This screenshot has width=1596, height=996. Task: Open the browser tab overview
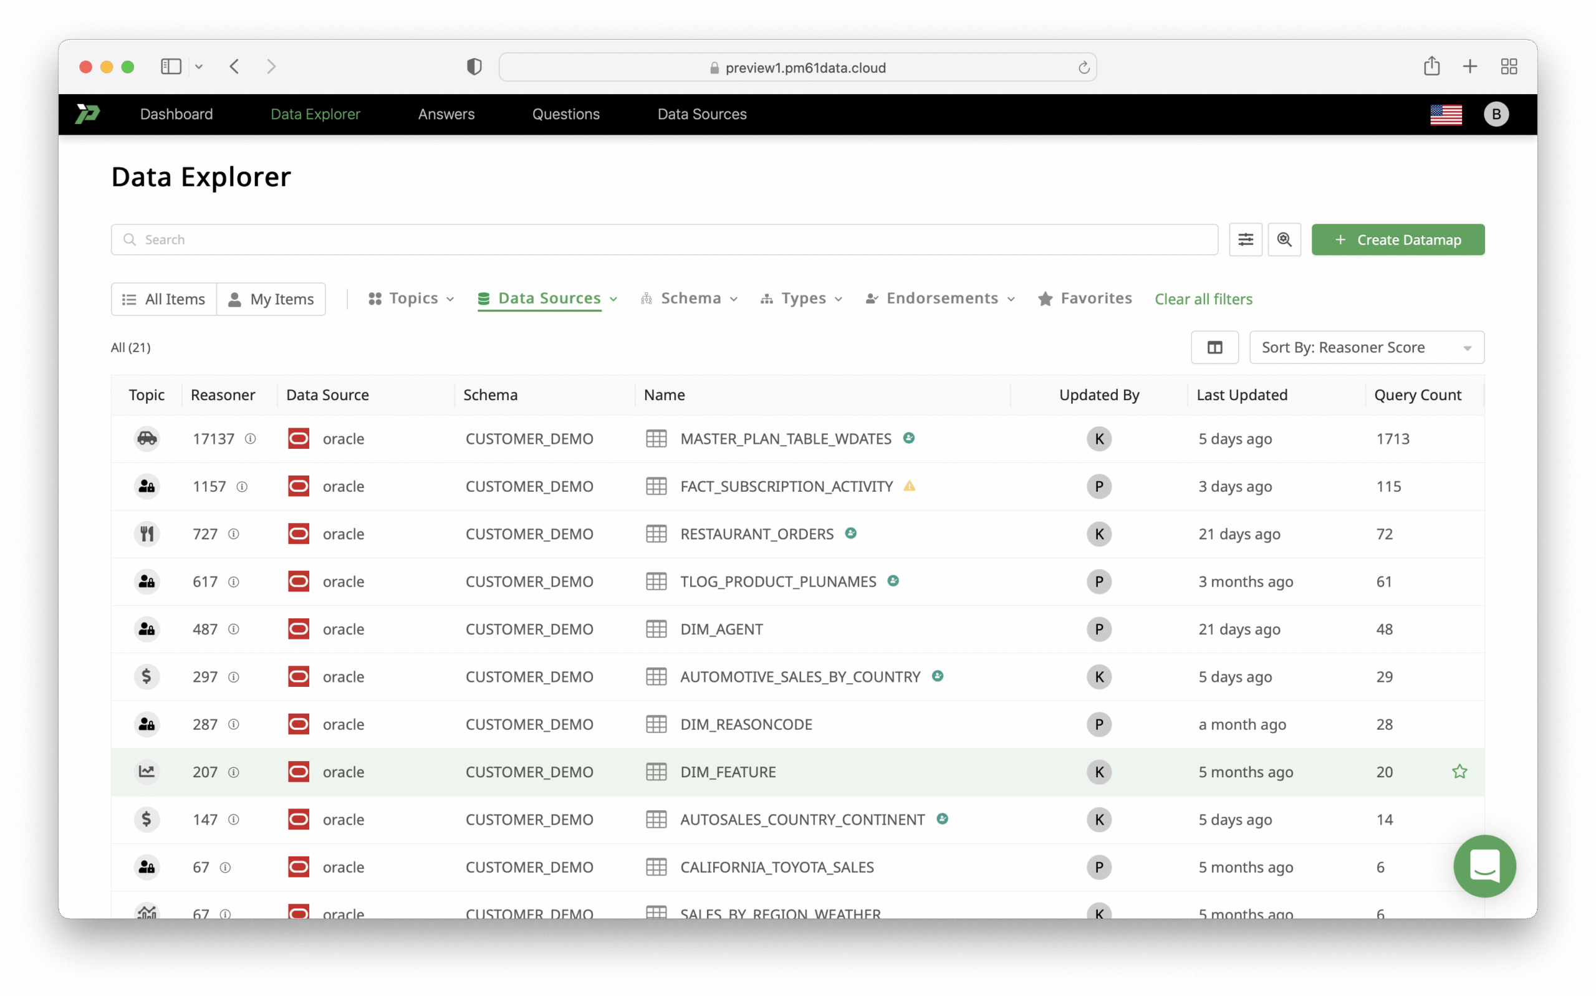tap(1508, 67)
